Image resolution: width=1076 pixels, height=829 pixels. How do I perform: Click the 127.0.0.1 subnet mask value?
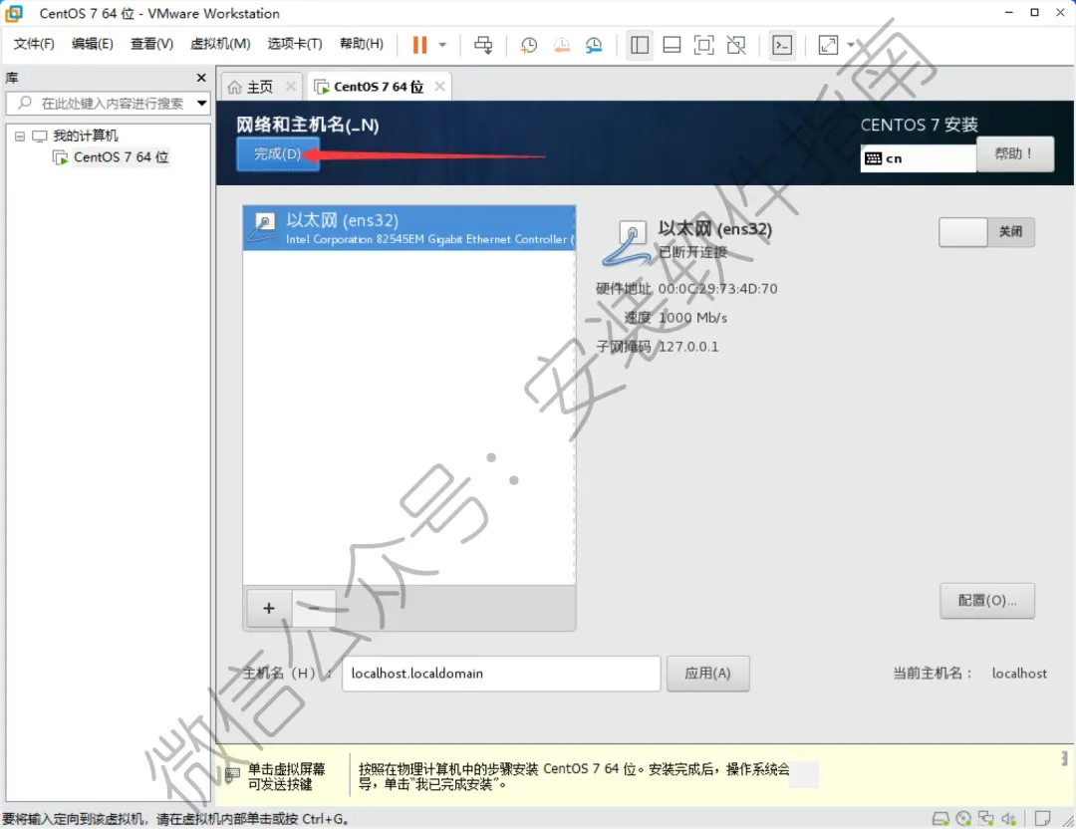(x=688, y=347)
